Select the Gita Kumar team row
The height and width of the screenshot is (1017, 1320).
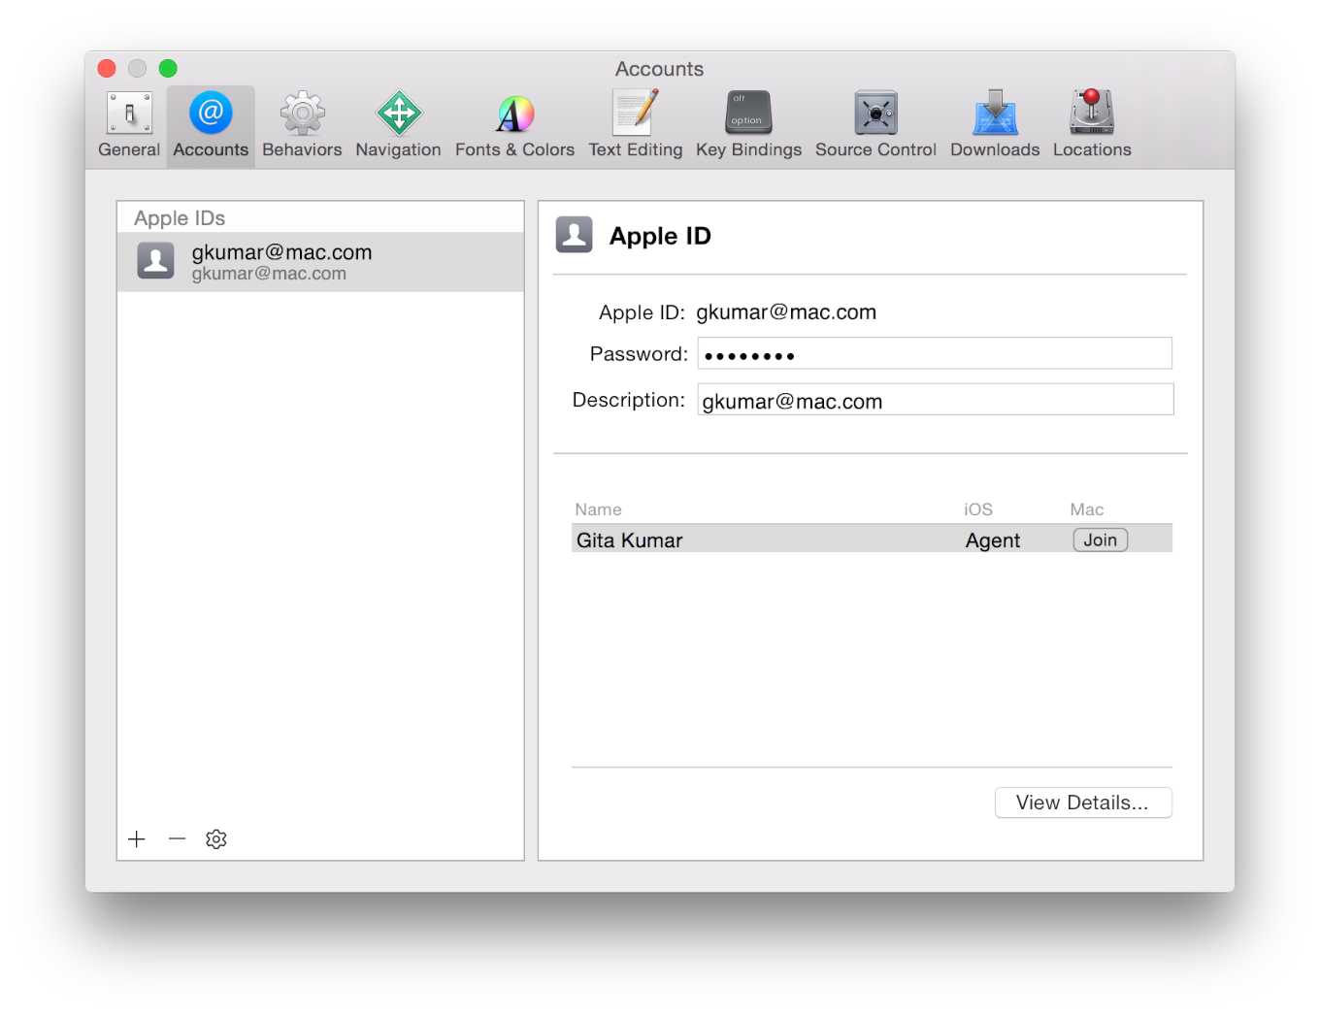872,540
